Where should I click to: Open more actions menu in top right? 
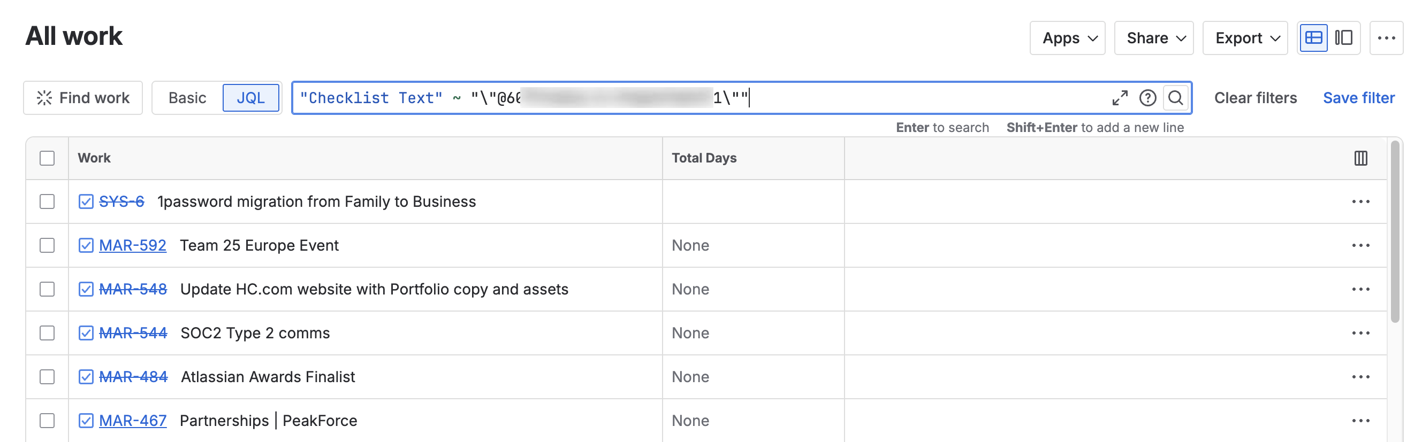click(1386, 38)
